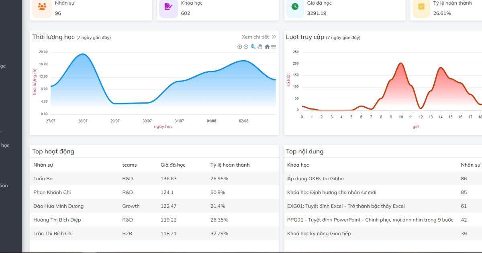
Task: Click the Giờ đã học column header
Action: [x=173, y=165]
